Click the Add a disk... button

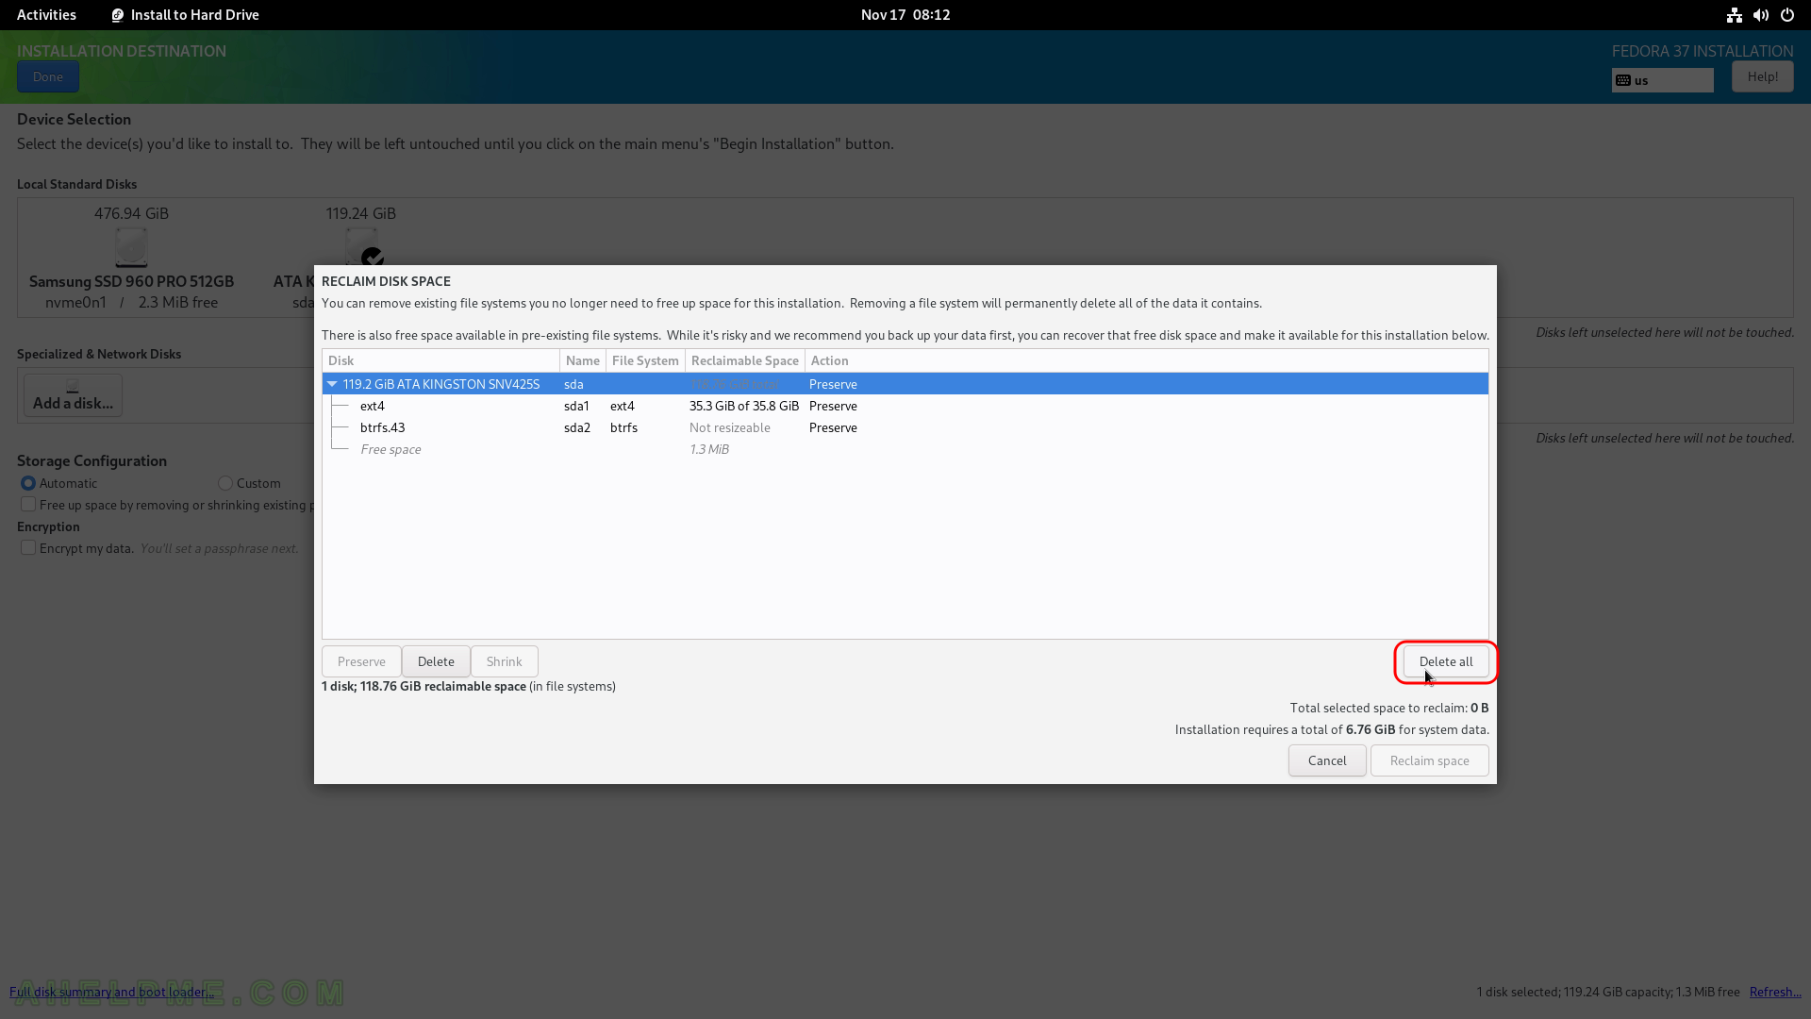(73, 395)
